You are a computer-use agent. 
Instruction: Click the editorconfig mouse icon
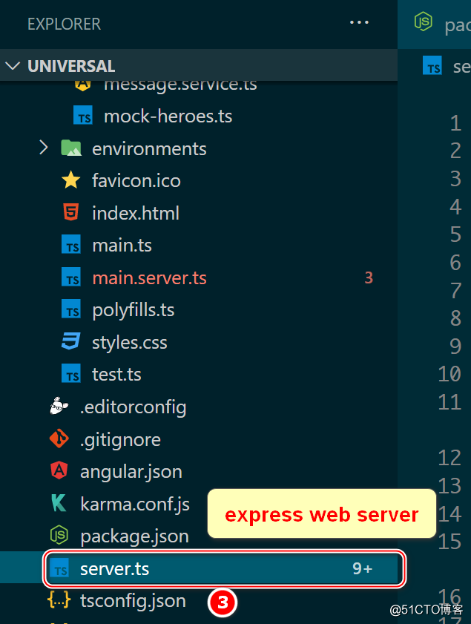tap(59, 407)
